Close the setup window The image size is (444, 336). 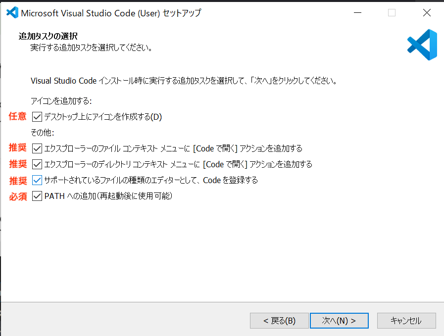click(427, 13)
